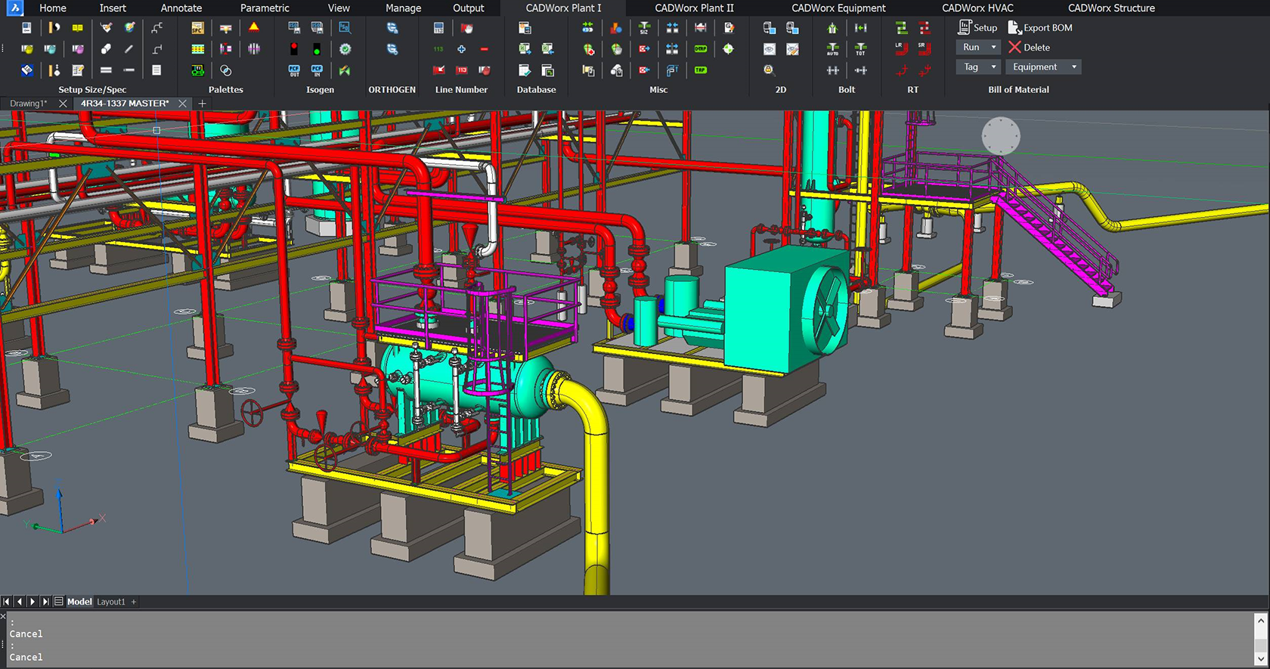Click the SPC spec palette icon
The image size is (1270, 669).
(x=197, y=28)
